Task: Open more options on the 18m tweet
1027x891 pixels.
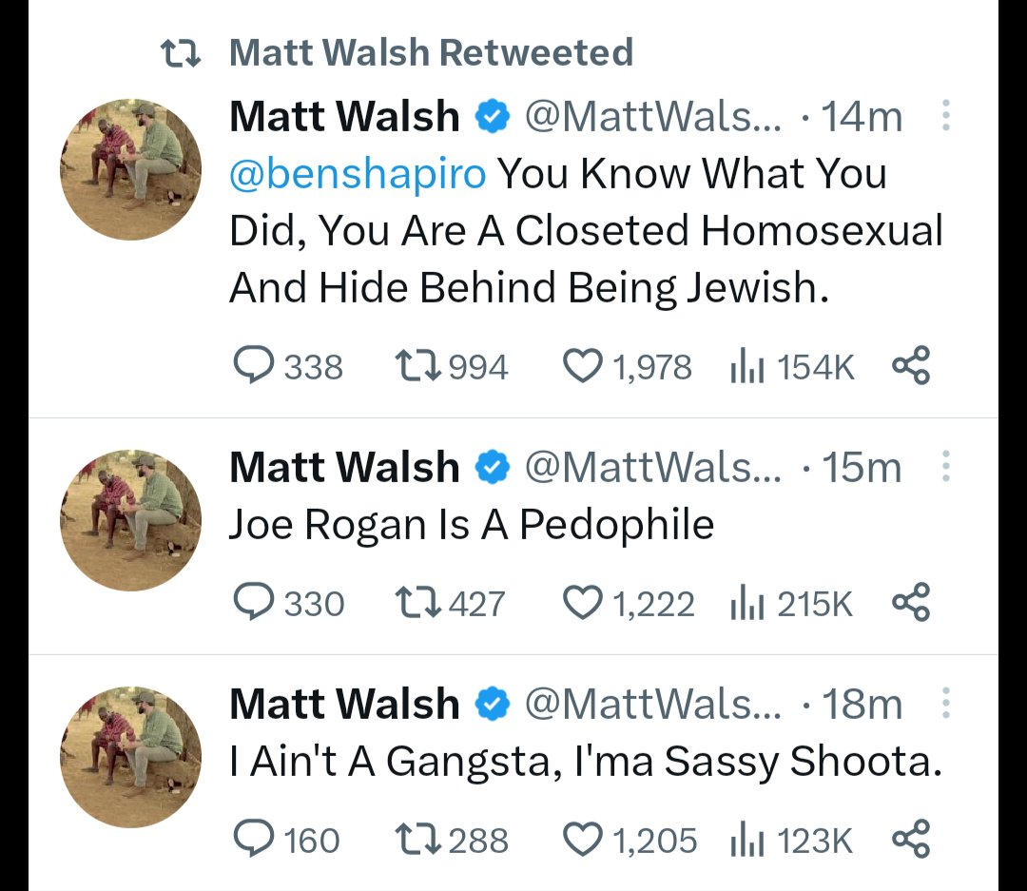Action: tap(945, 703)
